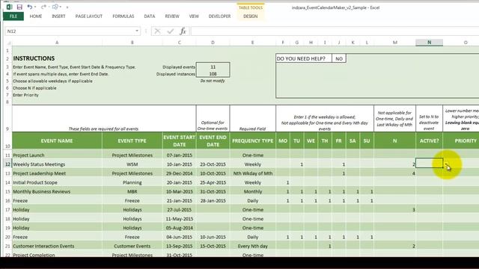Click the 27-Jul-2015 Holiday date cell
Screen dimensions: 479x269
180,210
